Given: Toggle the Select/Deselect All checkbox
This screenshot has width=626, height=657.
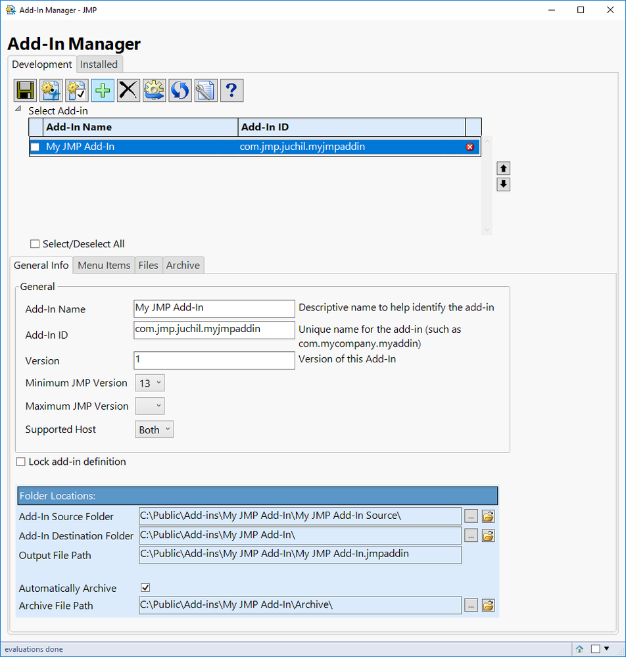Looking at the screenshot, I should (35, 244).
